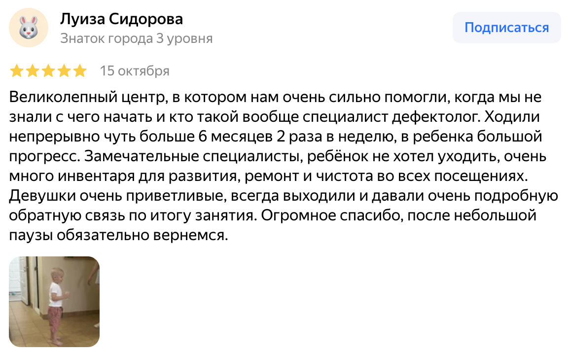Click the words Великолепный центр in the review

86,97
